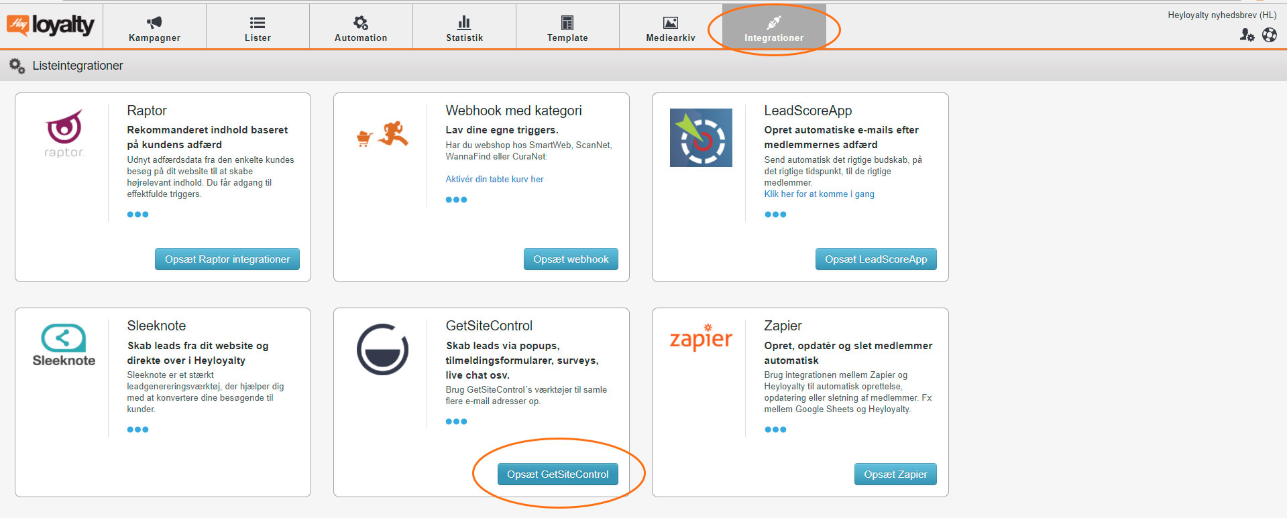Open the Lister tab
This screenshot has height=518, width=1287.
tap(258, 27)
